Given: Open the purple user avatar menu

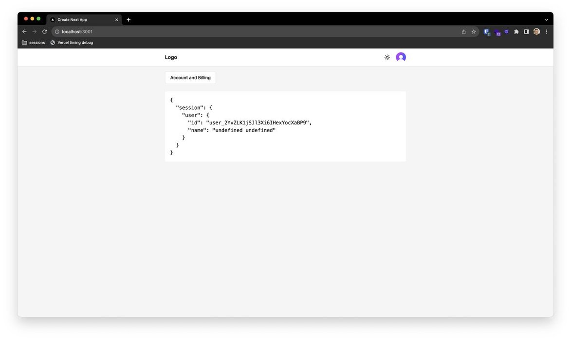Looking at the screenshot, I should coord(401,57).
